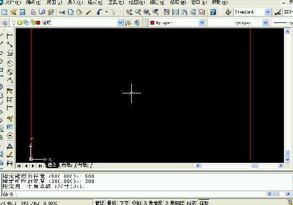Click the Undo arrow icon
This screenshot has height=205, width=293.
coord(99,12)
